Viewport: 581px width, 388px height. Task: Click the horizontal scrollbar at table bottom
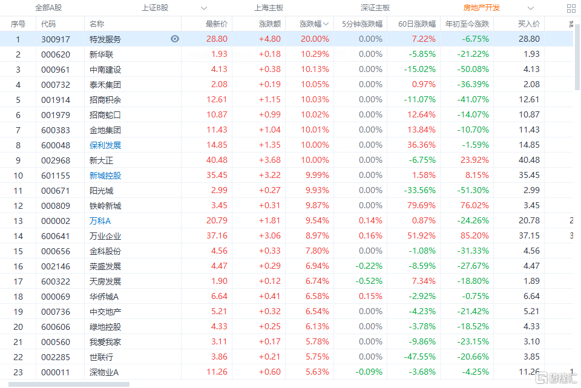pos(69,384)
